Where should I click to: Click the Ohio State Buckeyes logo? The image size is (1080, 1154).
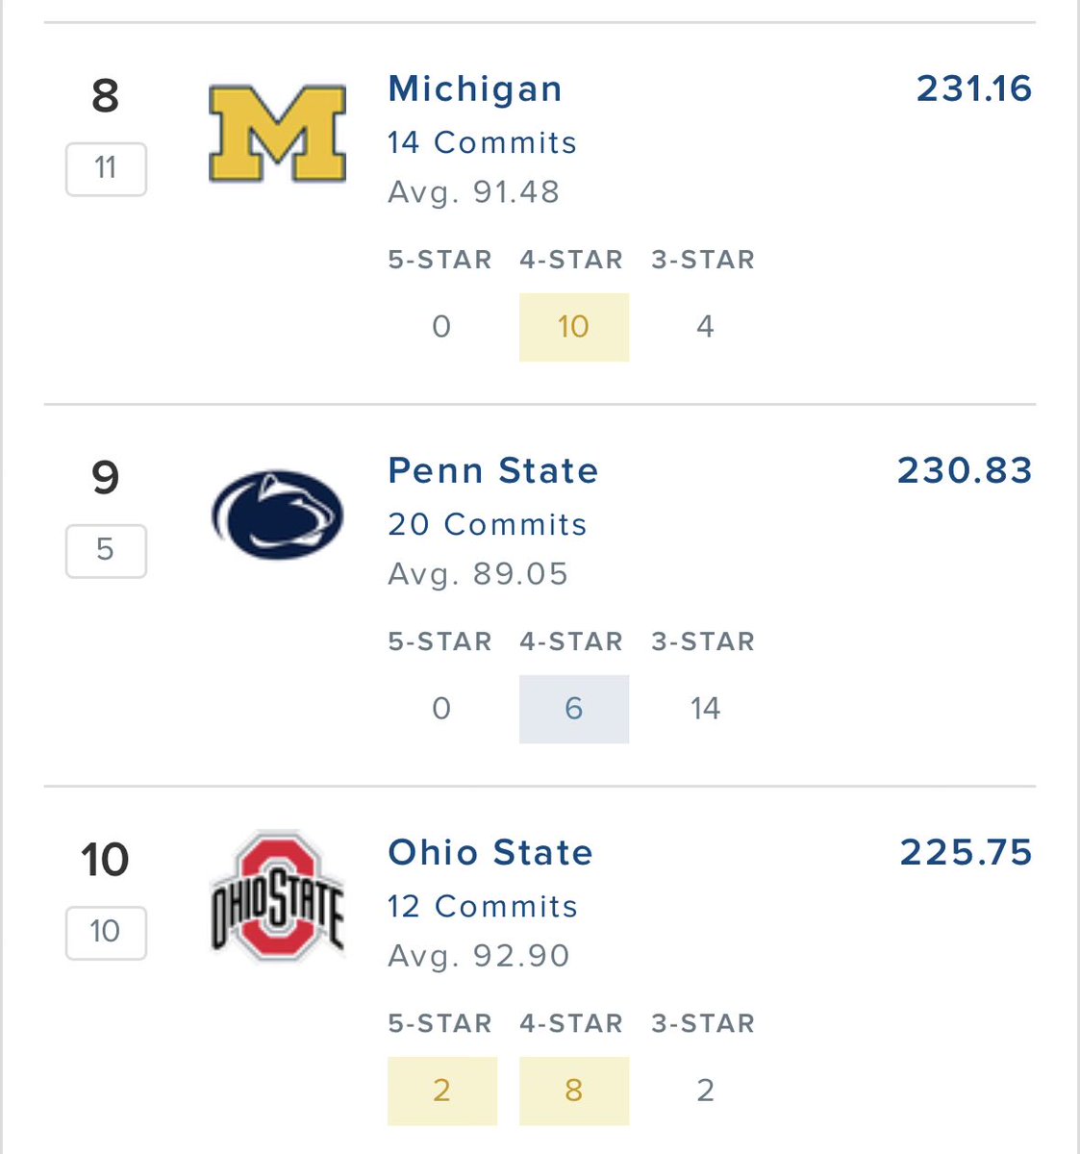click(x=277, y=896)
